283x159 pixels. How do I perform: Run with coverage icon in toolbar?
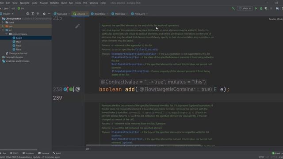coord(266,8)
